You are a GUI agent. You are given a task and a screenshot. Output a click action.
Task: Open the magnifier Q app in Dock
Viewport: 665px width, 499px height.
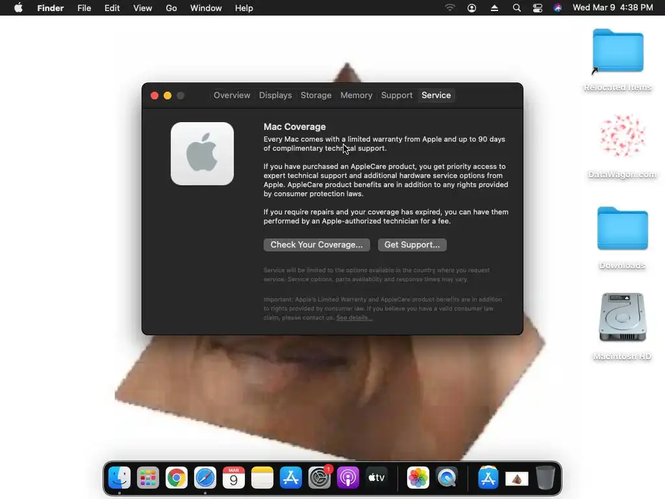coord(447,478)
